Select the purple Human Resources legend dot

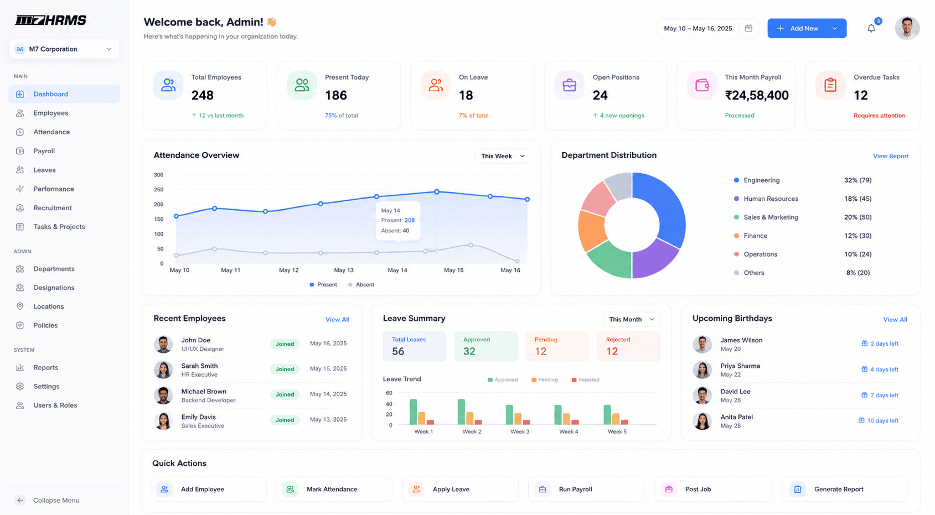point(736,199)
